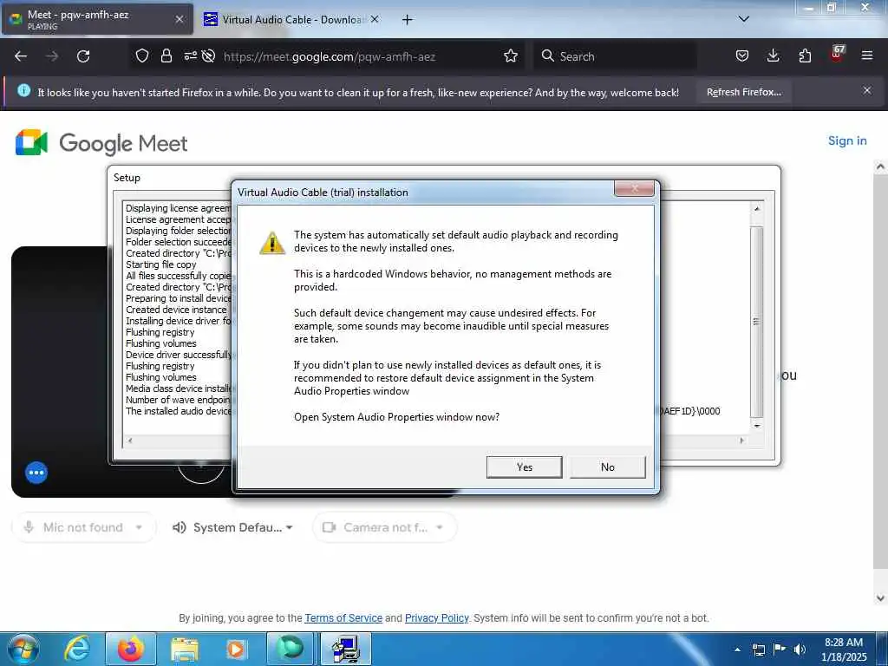Click the uBlock extension icon showing 67
This screenshot has height=666, width=888.
[x=837, y=55]
